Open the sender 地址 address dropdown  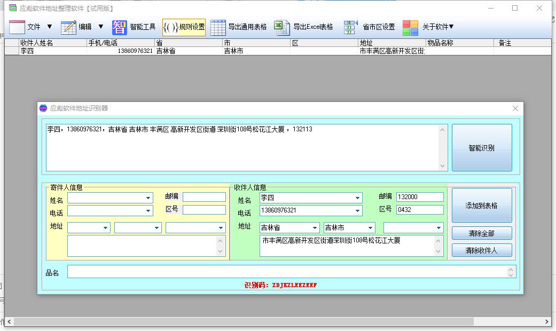coord(105,227)
